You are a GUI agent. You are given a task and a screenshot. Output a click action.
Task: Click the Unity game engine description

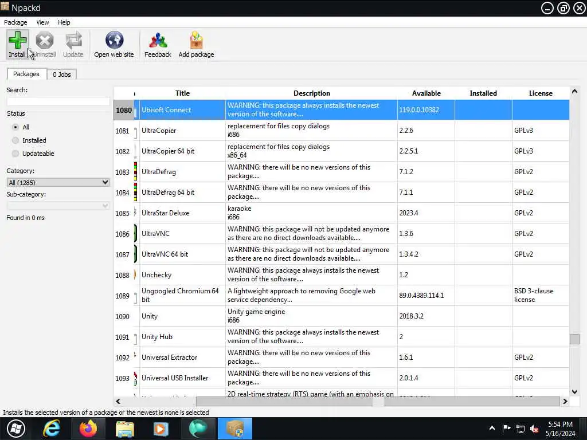point(311,316)
